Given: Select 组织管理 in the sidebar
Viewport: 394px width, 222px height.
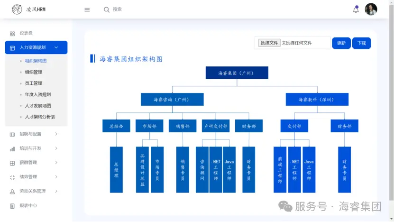Looking at the screenshot, I should pos(34,72).
